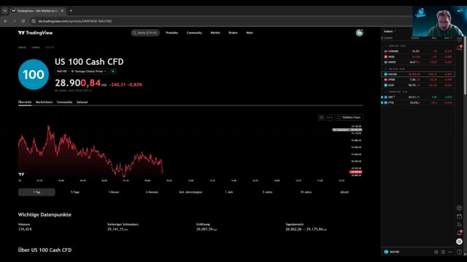
Task: Select the CHINA50 row in watchlist
Action: coord(418,51)
